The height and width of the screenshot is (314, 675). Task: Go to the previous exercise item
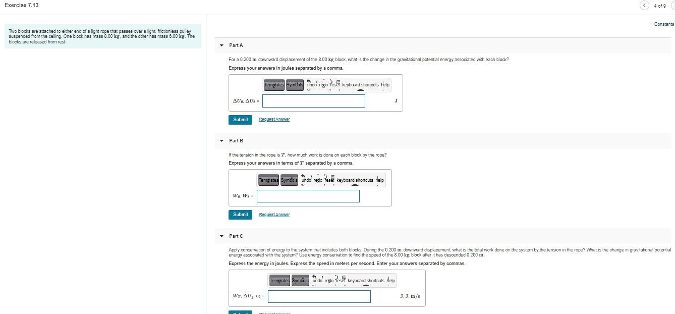pyautogui.click(x=645, y=5)
